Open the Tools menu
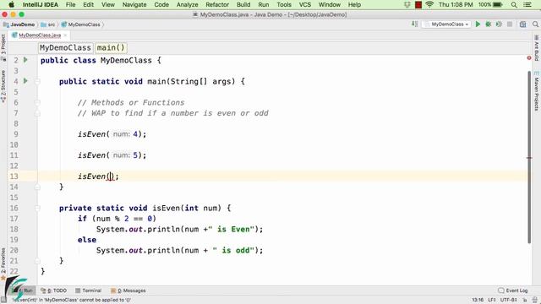541x304 pixels. (x=284, y=4)
